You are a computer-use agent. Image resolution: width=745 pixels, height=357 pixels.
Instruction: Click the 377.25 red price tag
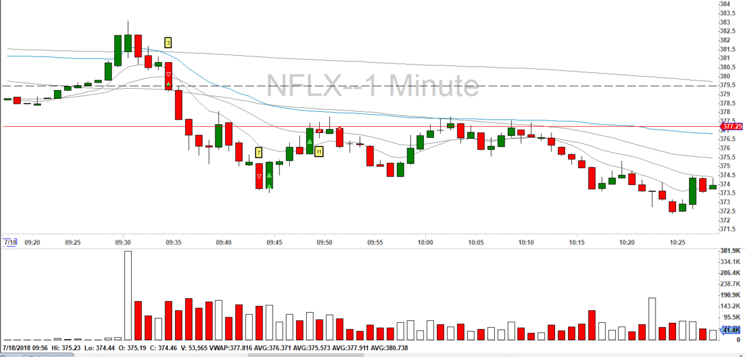pyautogui.click(x=733, y=126)
